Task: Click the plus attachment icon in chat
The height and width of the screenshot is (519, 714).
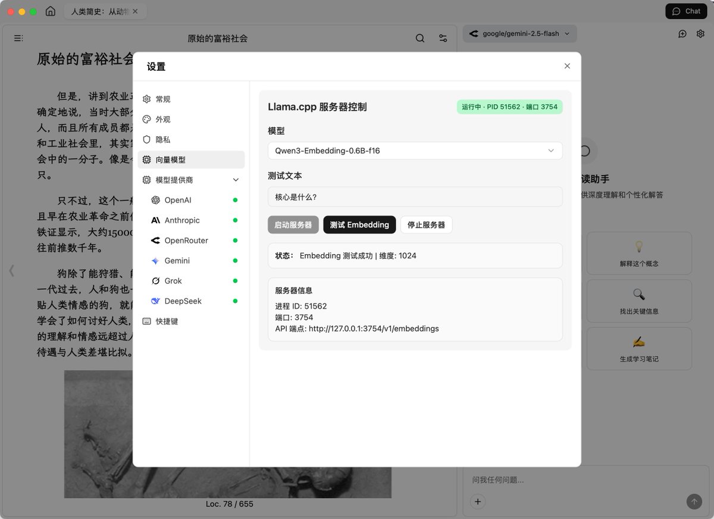Action: 478,502
